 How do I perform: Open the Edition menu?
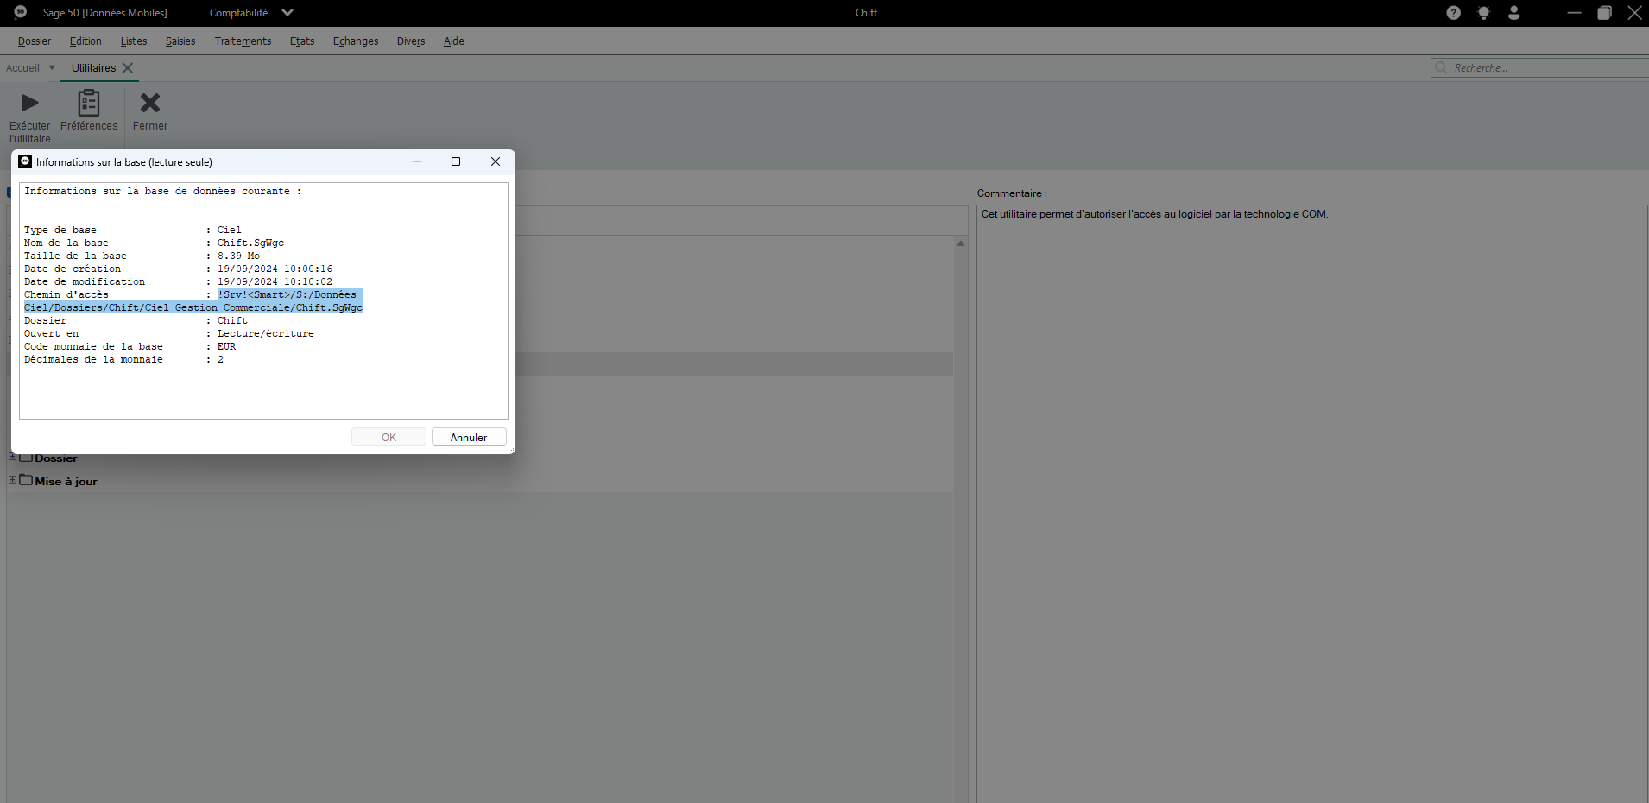pyautogui.click(x=85, y=41)
